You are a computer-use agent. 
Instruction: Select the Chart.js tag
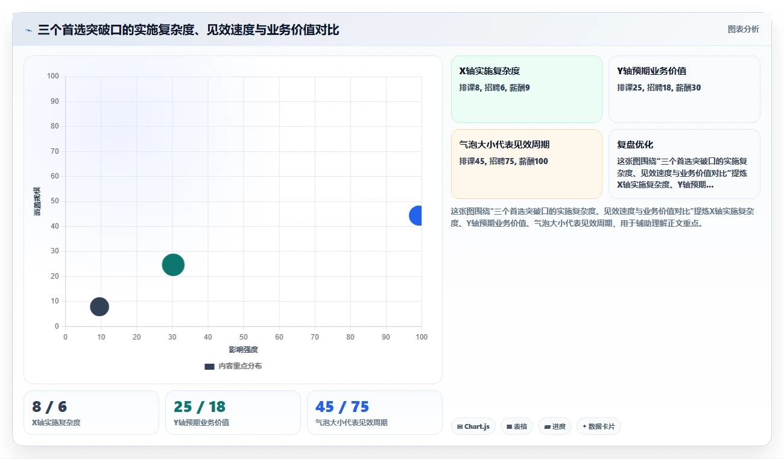(473, 426)
